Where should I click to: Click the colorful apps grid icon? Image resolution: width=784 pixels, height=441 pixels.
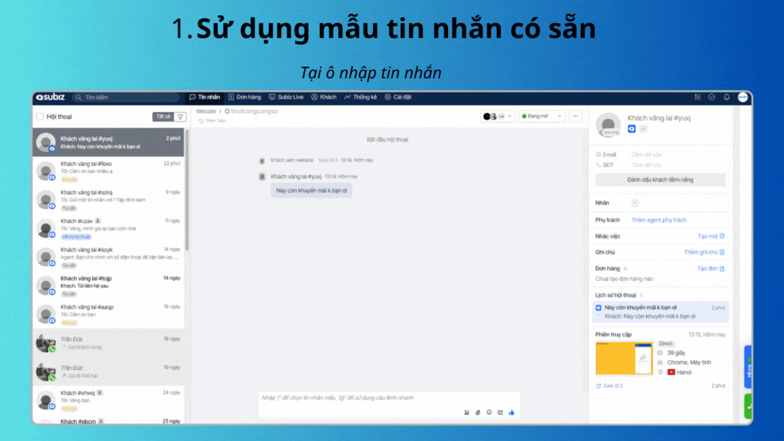pos(698,97)
